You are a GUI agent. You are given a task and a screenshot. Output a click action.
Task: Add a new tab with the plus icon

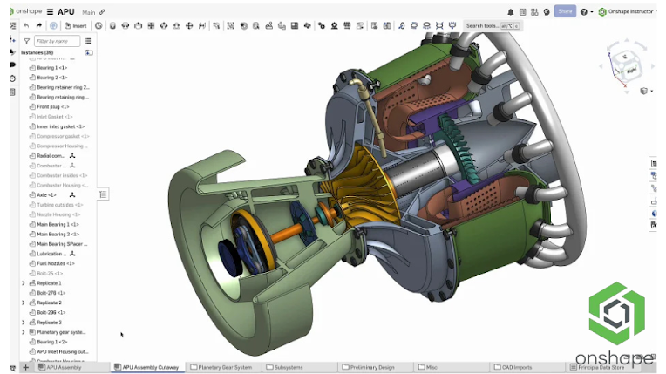pos(25,367)
